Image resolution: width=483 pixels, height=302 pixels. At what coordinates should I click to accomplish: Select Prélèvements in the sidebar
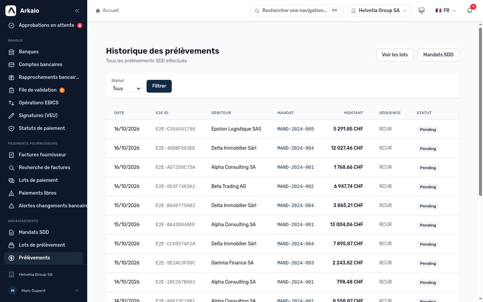43,258
